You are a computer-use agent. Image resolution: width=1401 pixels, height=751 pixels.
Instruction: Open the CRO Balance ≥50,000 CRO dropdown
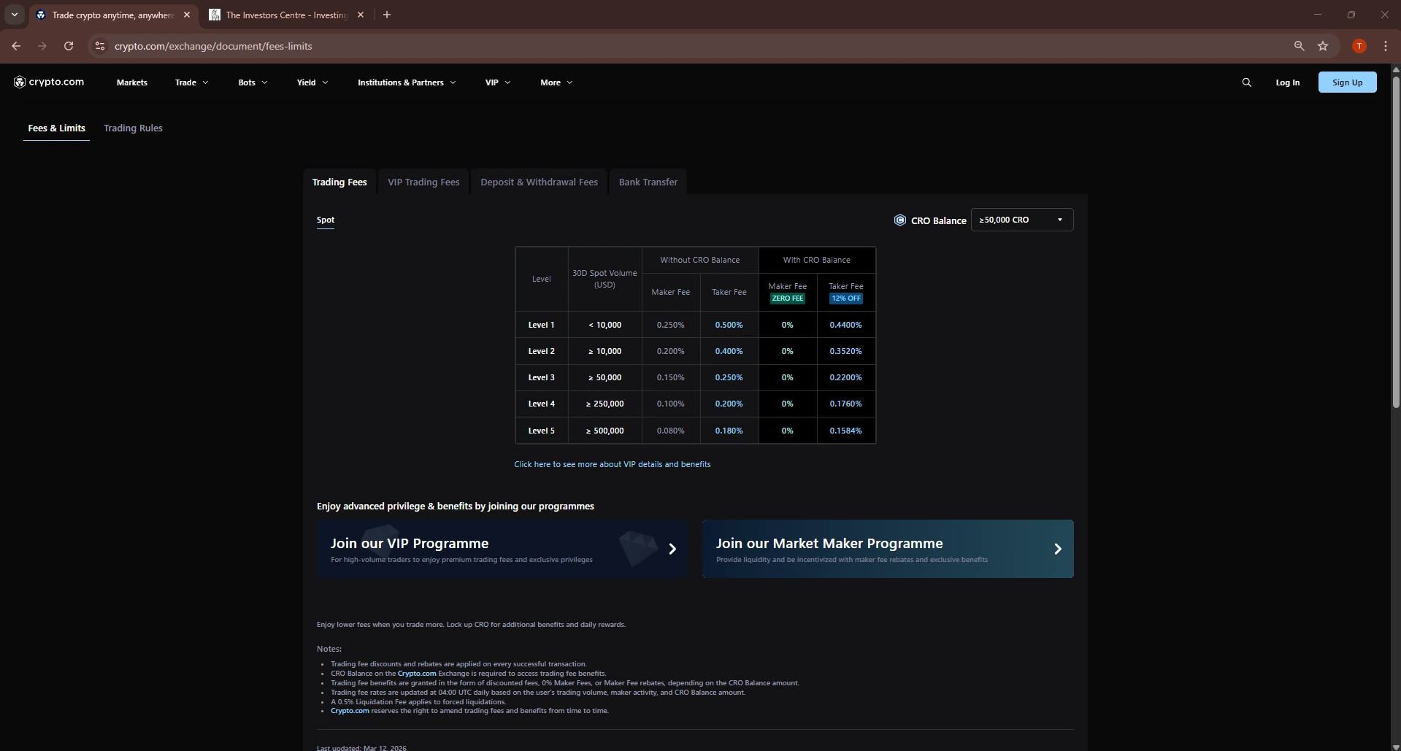coord(1022,220)
